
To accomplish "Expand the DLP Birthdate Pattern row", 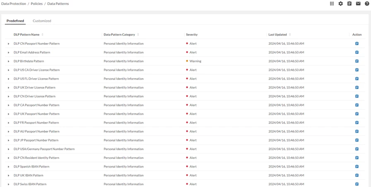I will [x=9, y=61].
